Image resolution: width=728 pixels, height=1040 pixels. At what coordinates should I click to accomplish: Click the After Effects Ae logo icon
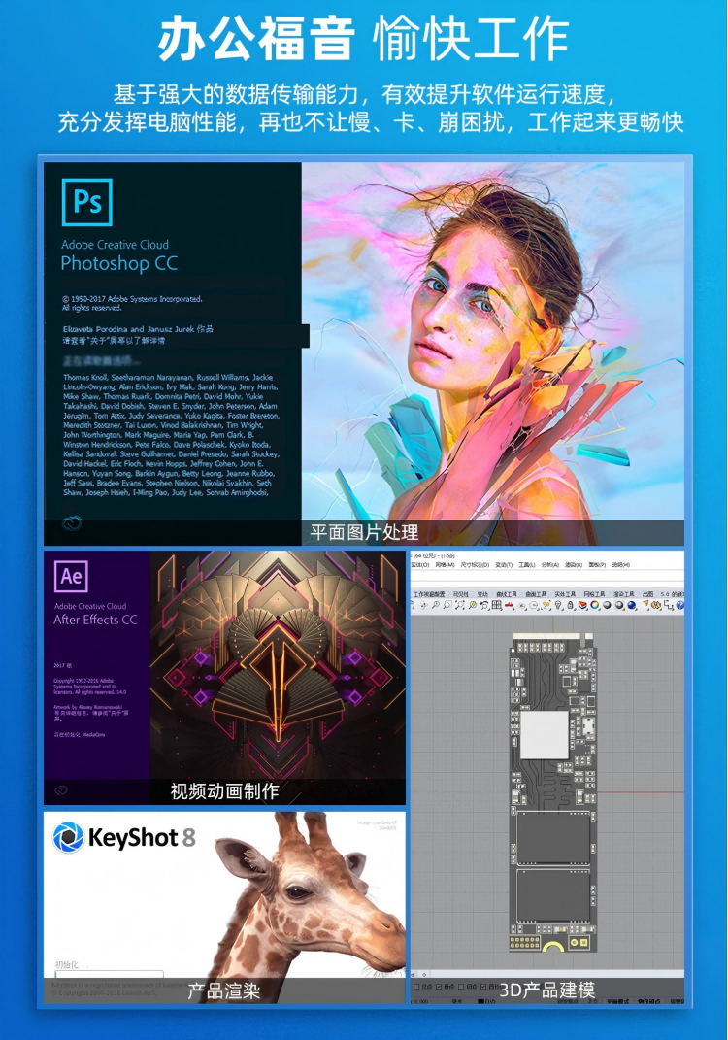(71, 576)
